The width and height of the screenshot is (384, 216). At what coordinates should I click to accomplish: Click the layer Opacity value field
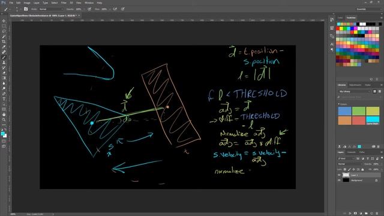pyautogui.click(x=376, y=164)
